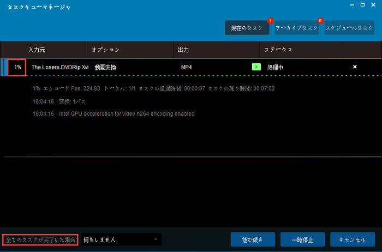Click the MP4 output cell
The image size is (382, 252).
(x=187, y=67)
